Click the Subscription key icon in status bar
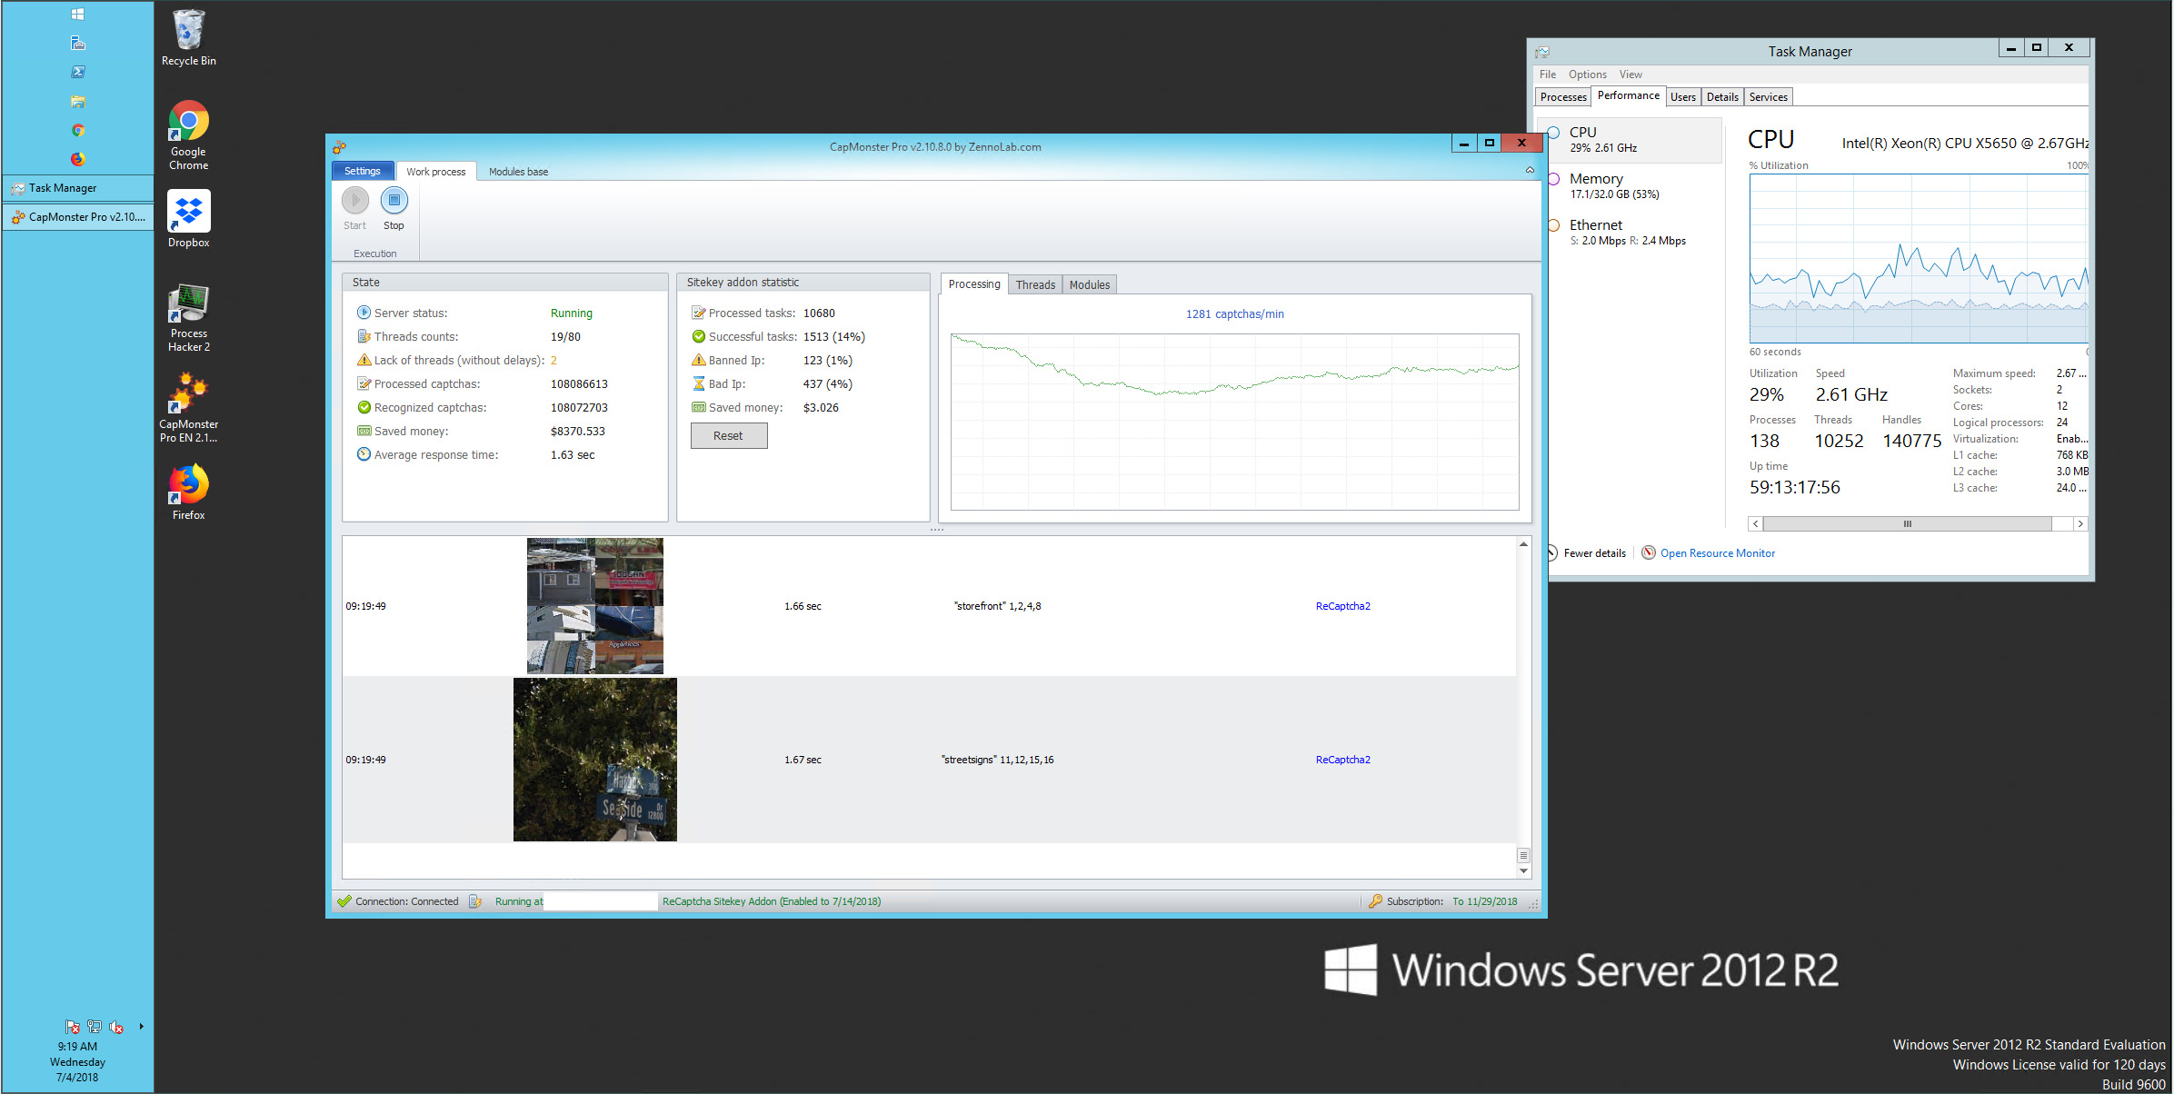Viewport: 2174px width, 1094px height. [1375, 901]
